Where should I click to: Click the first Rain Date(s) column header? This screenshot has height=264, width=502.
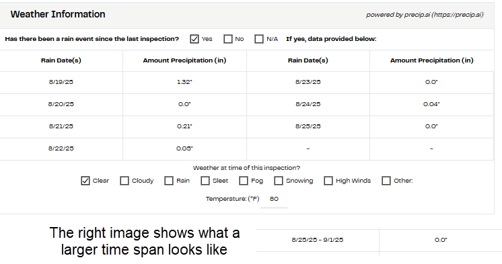[x=61, y=60]
